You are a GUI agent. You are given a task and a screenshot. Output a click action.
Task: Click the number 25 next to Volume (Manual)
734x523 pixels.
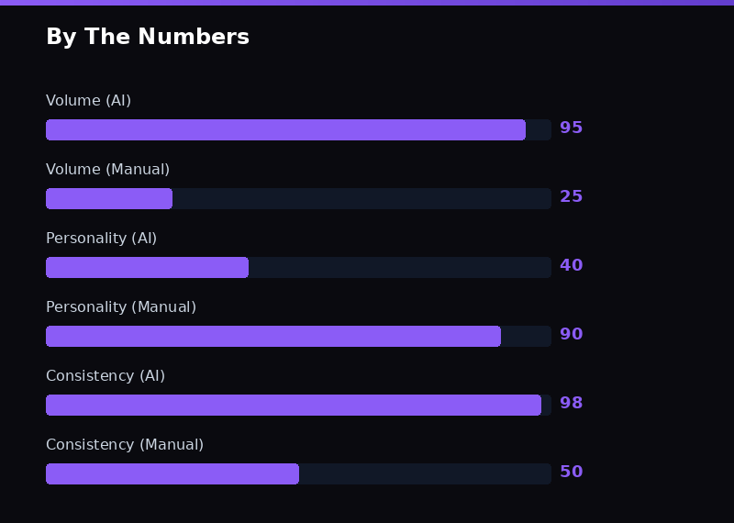(571, 197)
